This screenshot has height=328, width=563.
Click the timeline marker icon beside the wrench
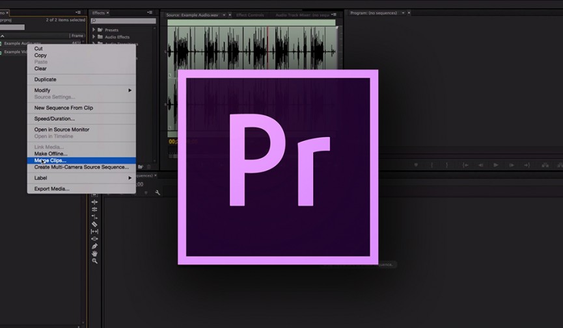[146, 192]
